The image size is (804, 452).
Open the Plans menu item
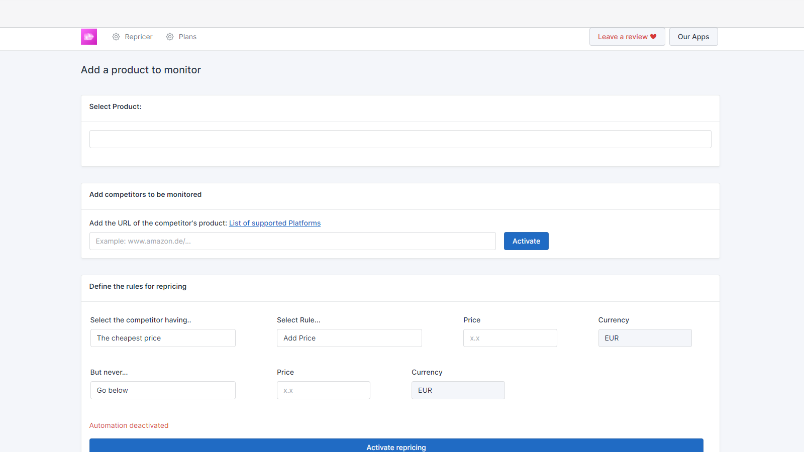tap(187, 37)
